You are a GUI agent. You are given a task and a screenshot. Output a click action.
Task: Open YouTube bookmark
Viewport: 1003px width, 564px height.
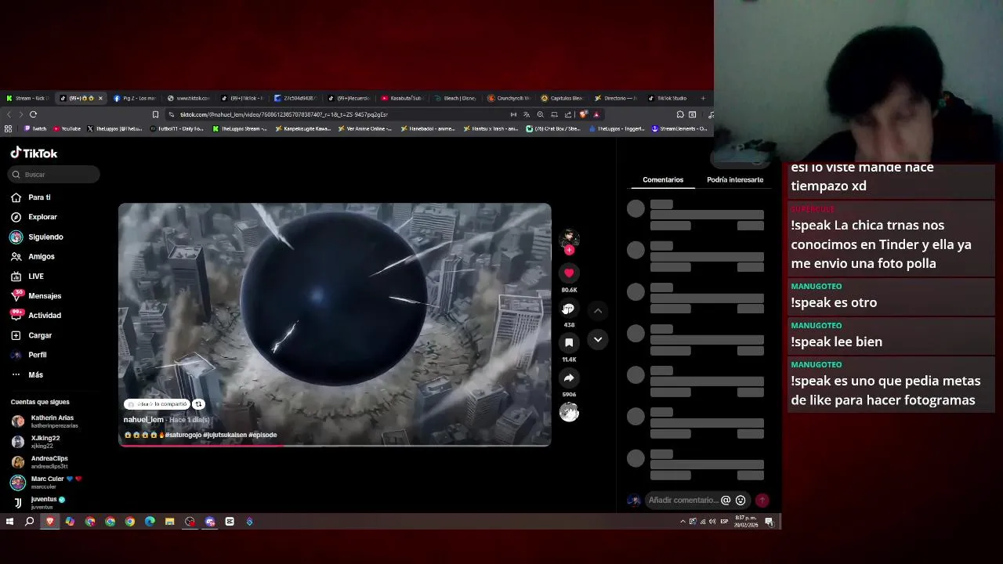(67, 128)
